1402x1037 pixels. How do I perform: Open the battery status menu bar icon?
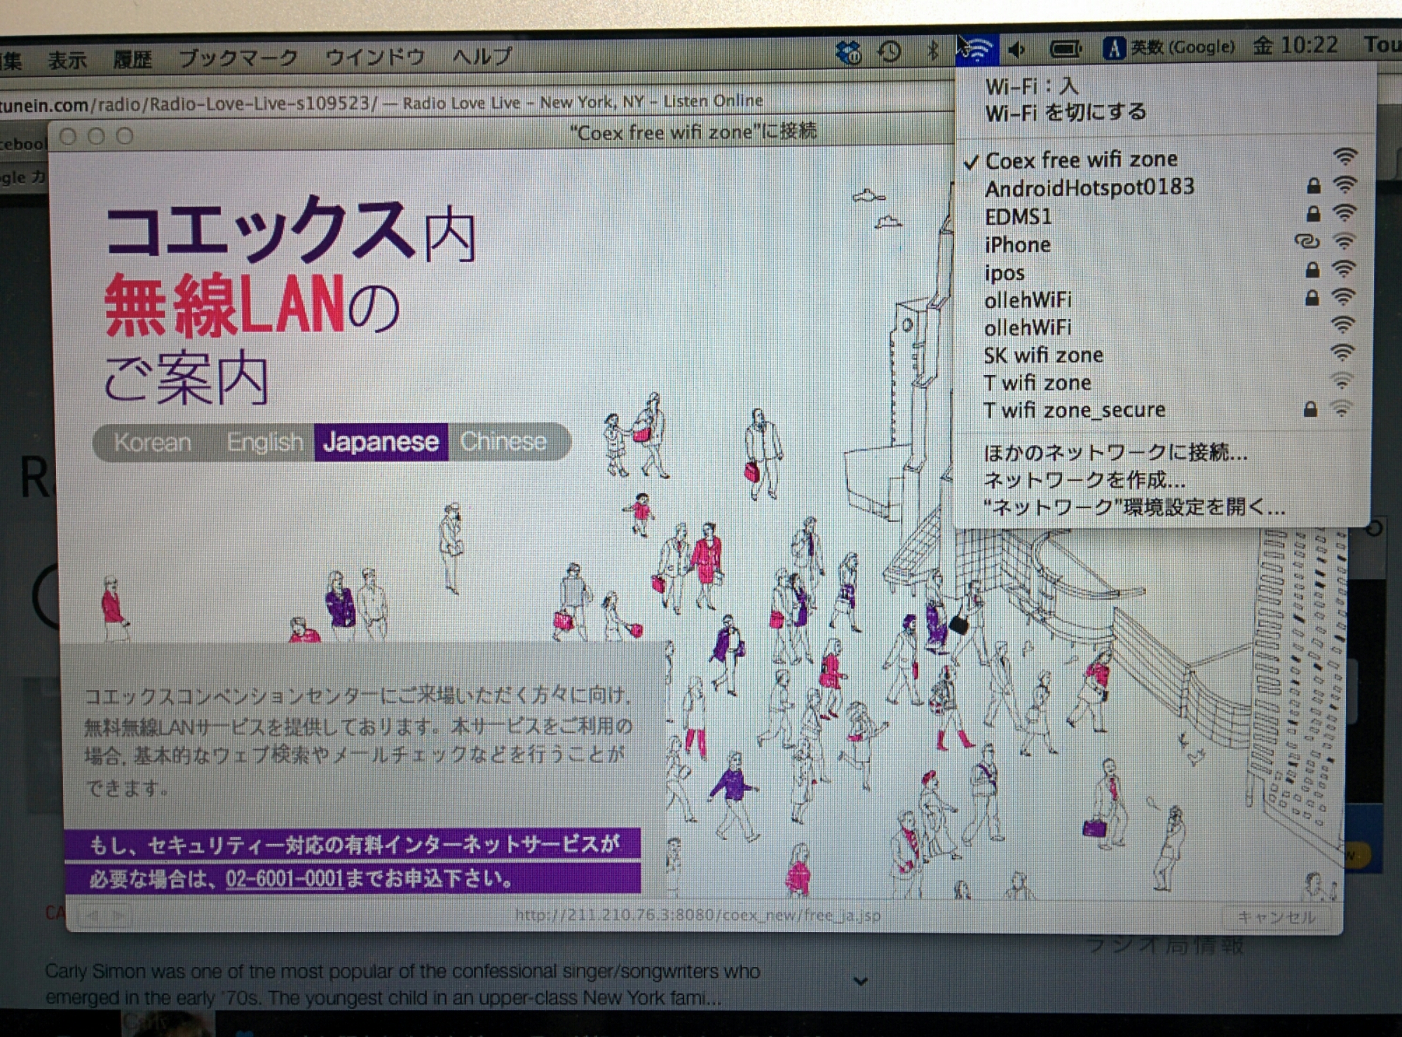pyautogui.click(x=1066, y=49)
